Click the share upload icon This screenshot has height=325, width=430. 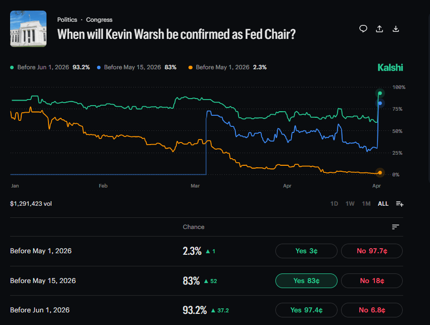(379, 29)
